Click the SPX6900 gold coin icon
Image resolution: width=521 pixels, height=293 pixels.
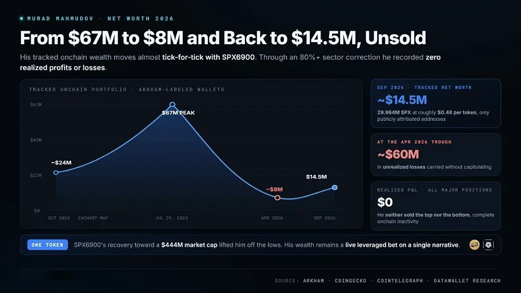pyautogui.click(x=474, y=245)
